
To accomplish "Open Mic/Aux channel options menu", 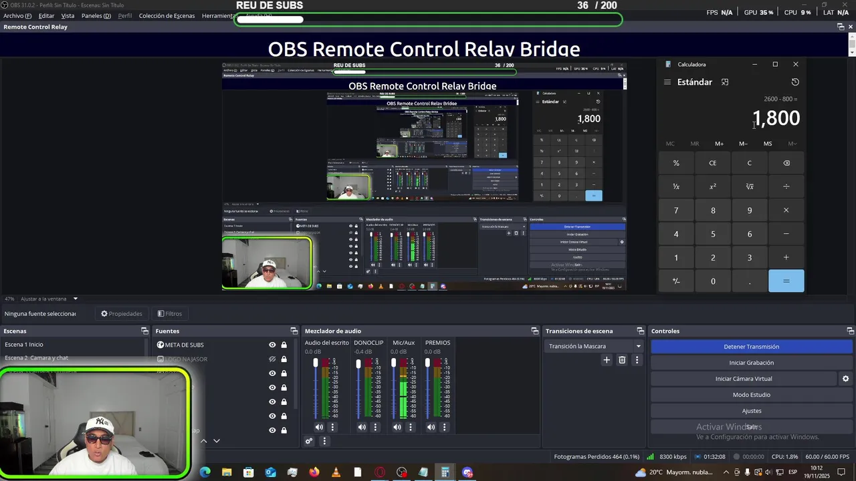I will pos(411,427).
